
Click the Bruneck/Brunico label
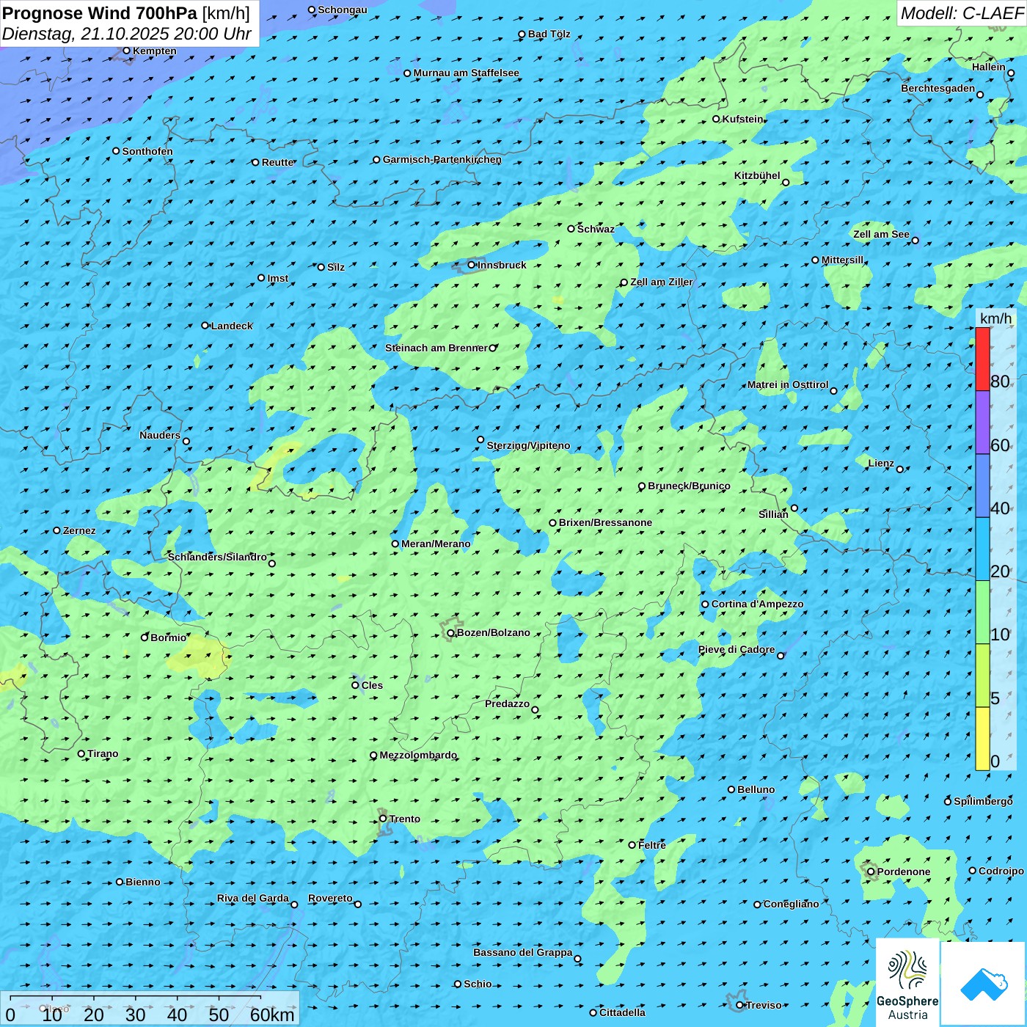point(690,486)
